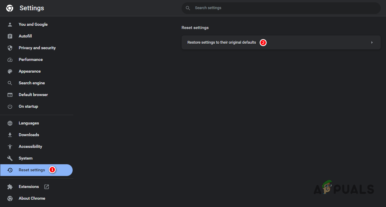Click inside the Search settings field
This screenshot has width=386, height=207.
pyautogui.click(x=281, y=8)
